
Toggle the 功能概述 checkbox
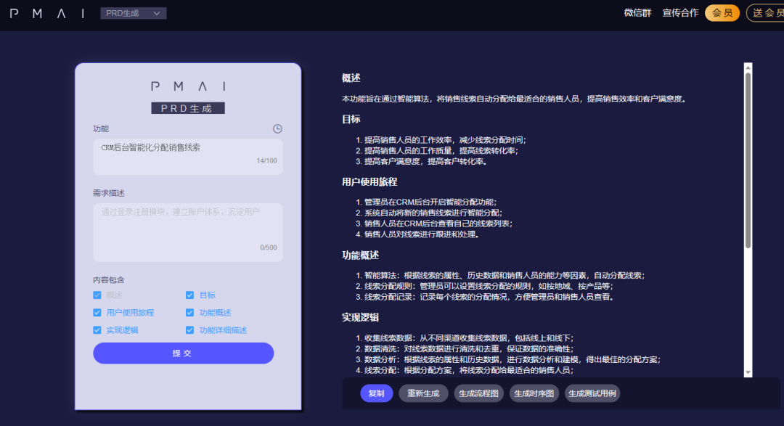[189, 312]
